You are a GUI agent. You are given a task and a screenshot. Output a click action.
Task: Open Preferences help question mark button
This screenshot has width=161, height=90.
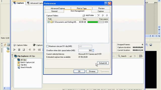pyautogui.click(x=106, y=3)
